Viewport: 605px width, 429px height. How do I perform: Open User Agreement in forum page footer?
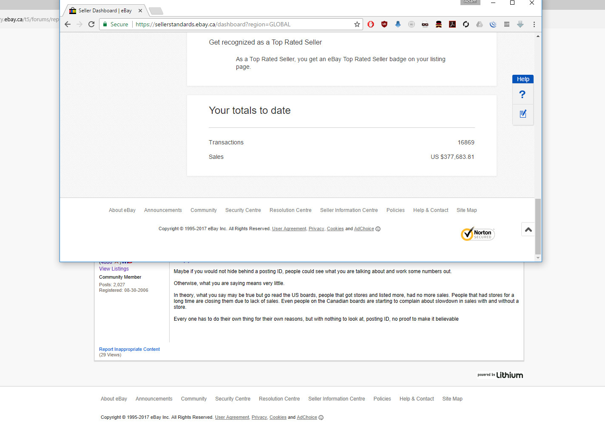pyautogui.click(x=232, y=418)
